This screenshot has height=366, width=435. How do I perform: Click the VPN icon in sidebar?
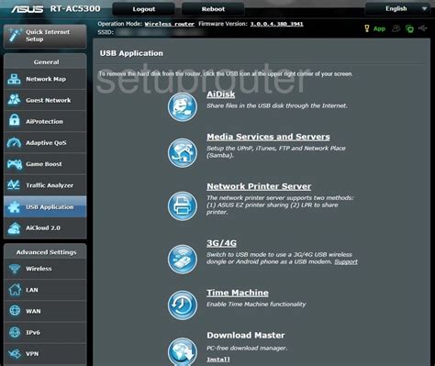click(x=15, y=354)
